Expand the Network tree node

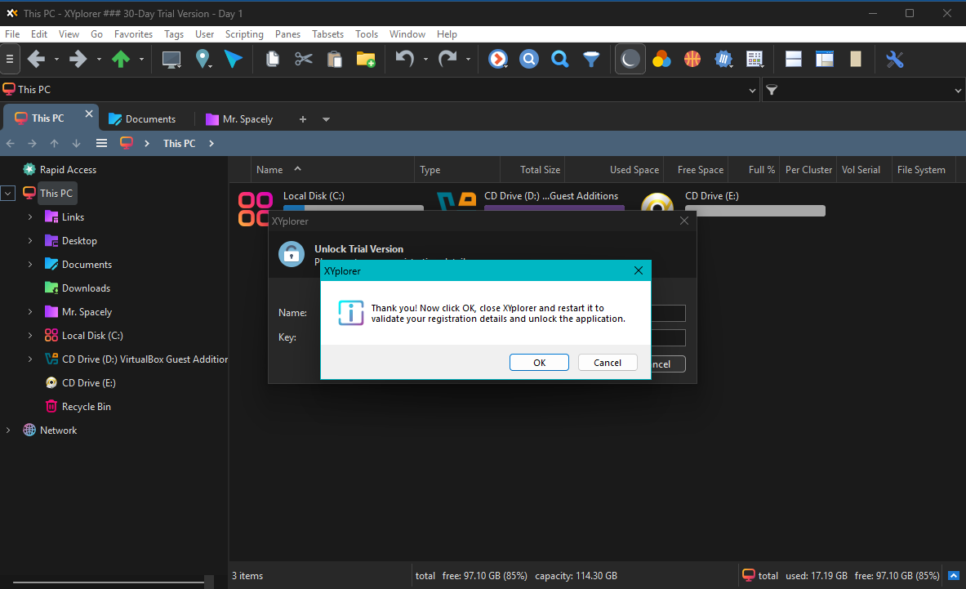pos(8,430)
